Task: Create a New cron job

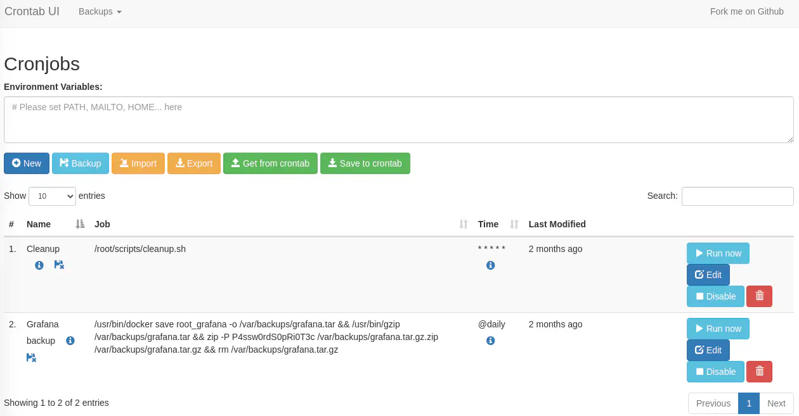Action: click(x=26, y=163)
